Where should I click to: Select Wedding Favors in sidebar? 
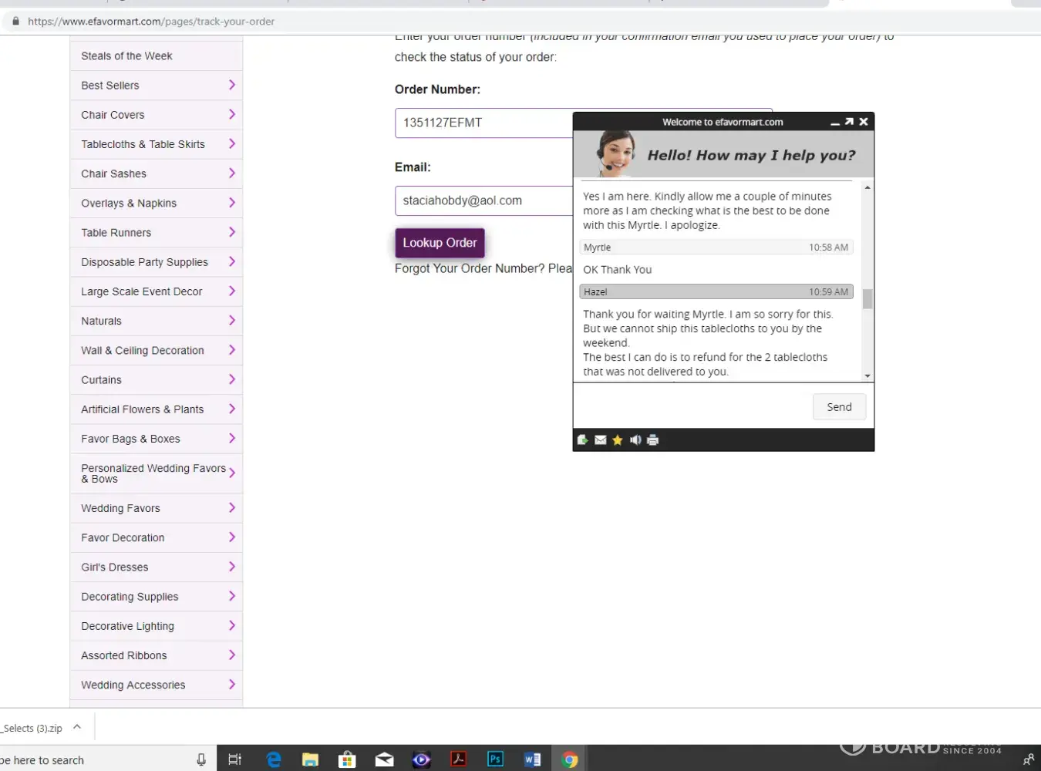121,508
